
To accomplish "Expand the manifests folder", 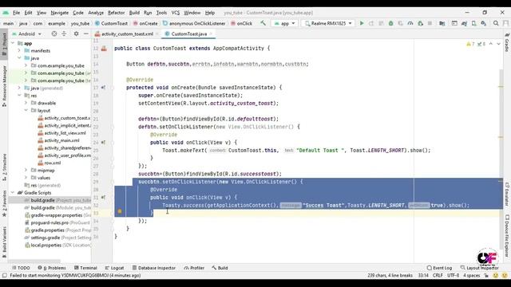I will [19, 51].
